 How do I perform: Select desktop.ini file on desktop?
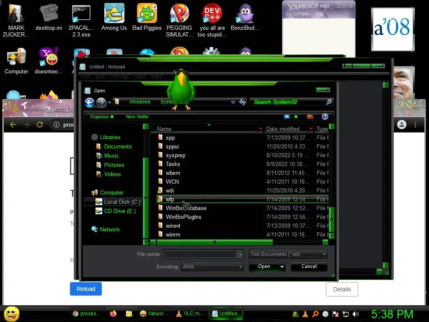pos(49,17)
